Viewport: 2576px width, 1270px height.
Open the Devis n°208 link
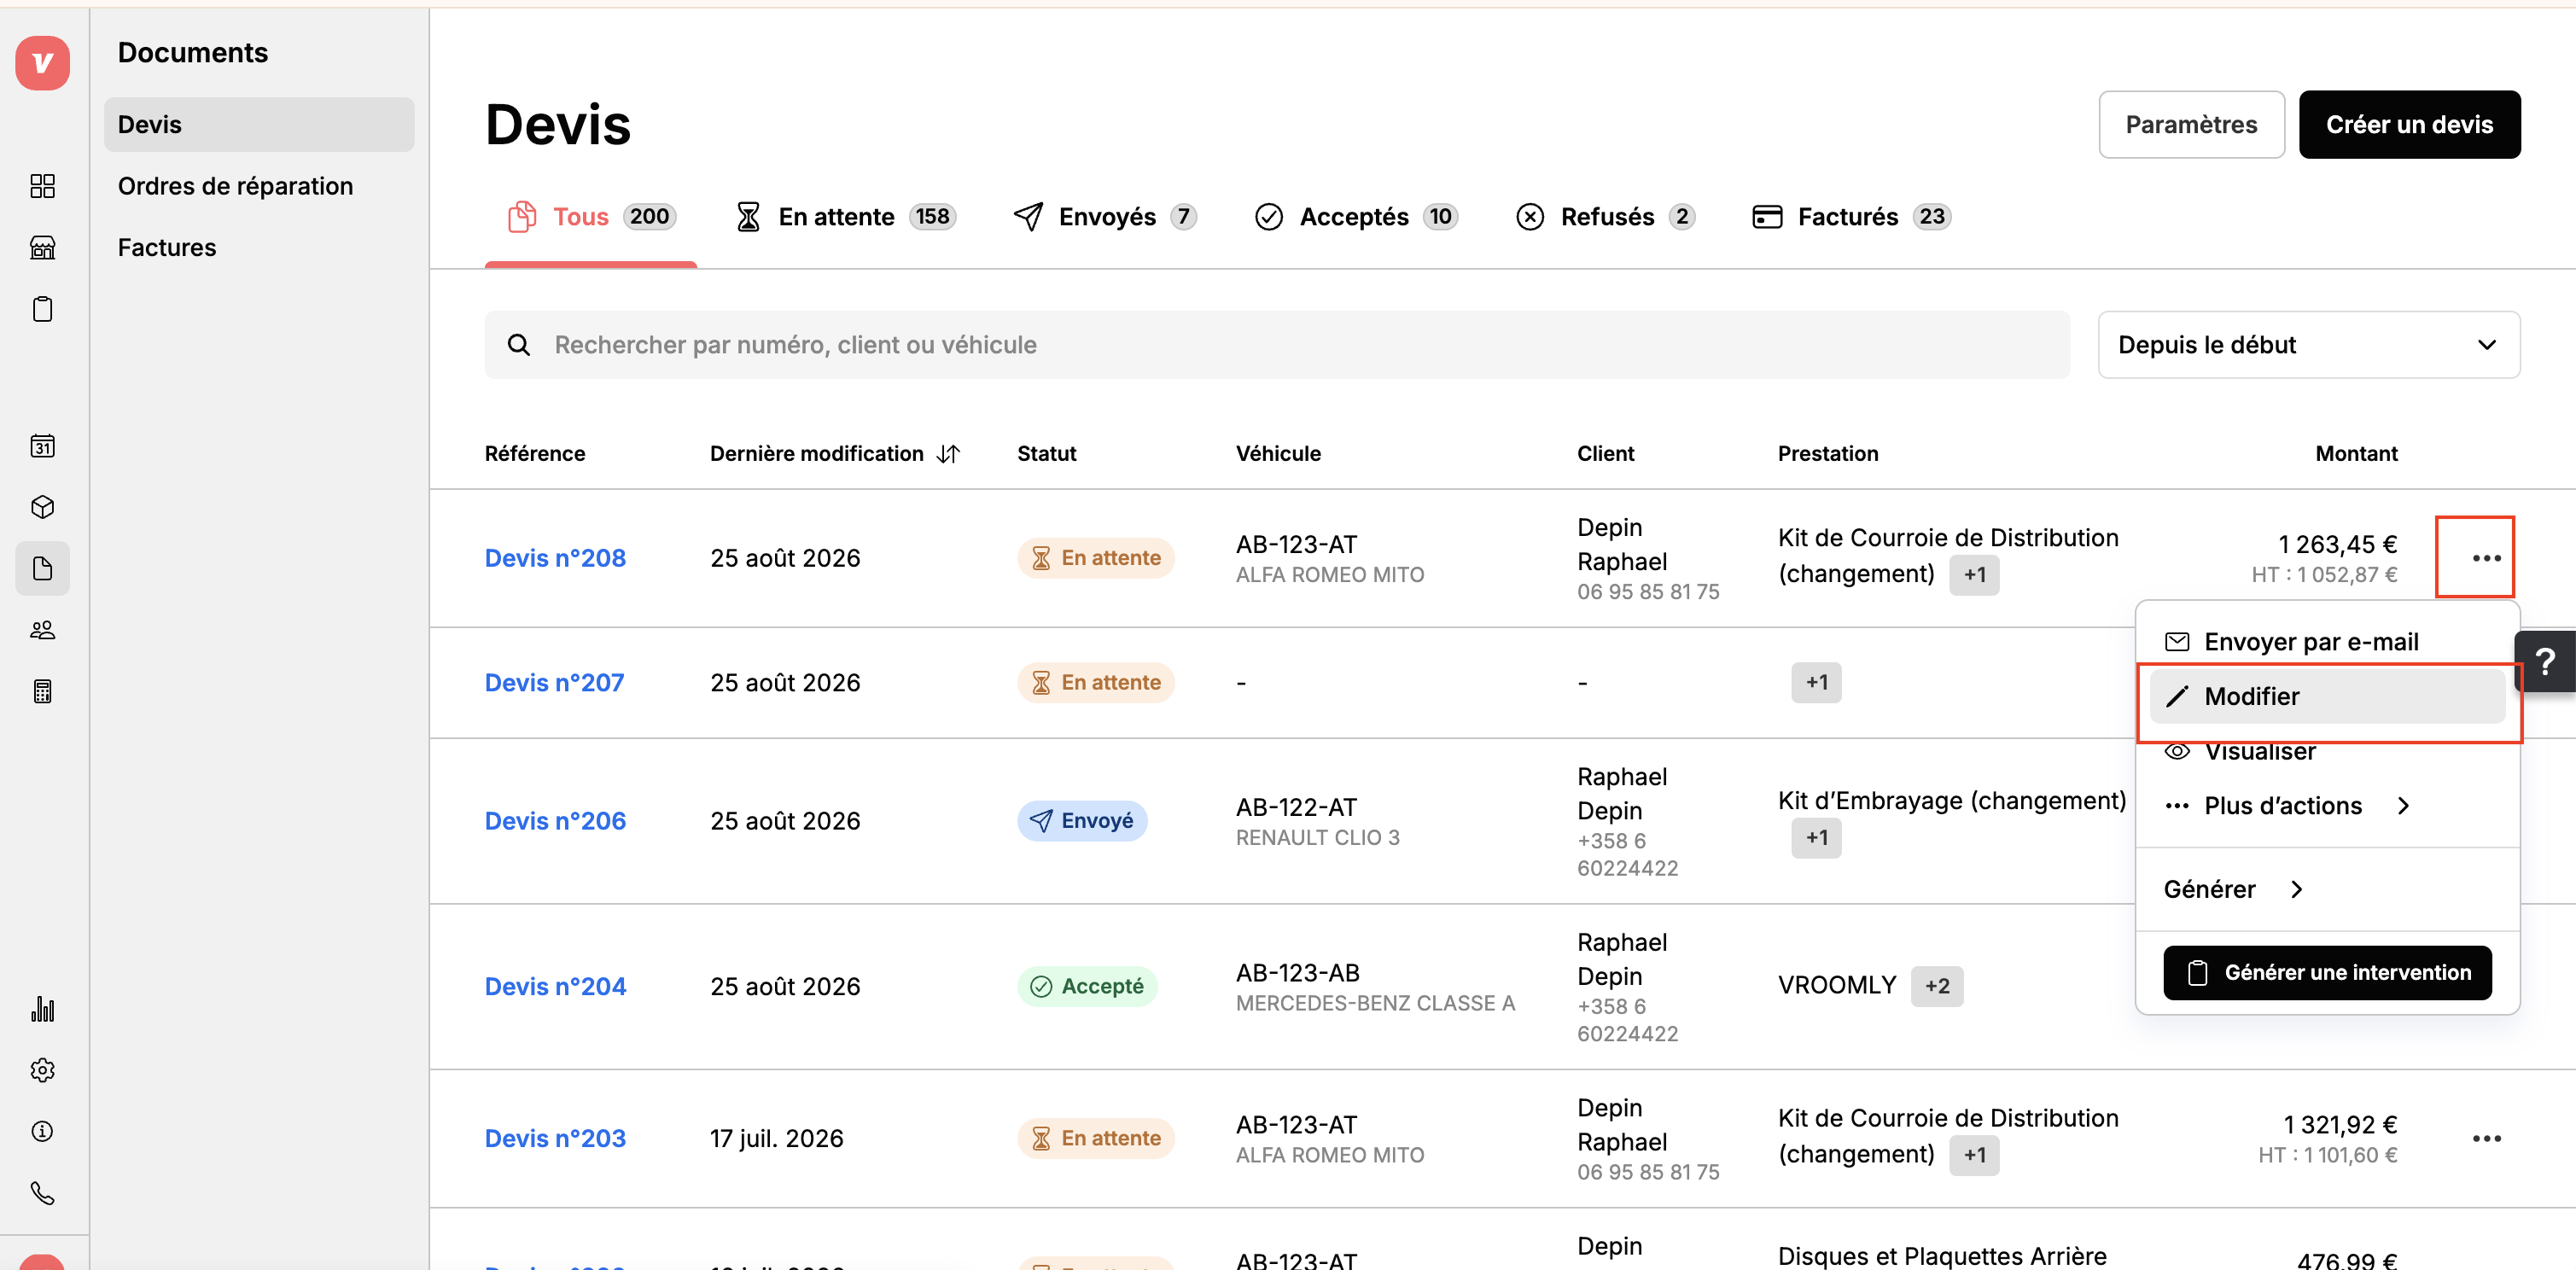(555, 558)
